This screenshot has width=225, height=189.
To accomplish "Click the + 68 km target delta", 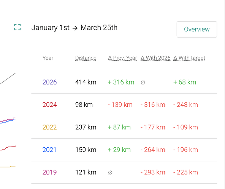I will [x=185, y=82].
